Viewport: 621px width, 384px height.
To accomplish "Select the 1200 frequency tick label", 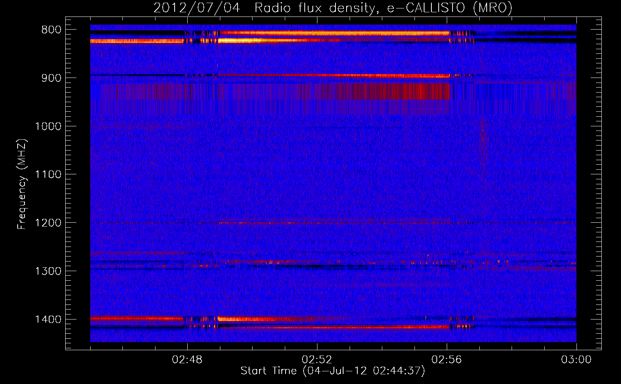I will coord(48,223).
